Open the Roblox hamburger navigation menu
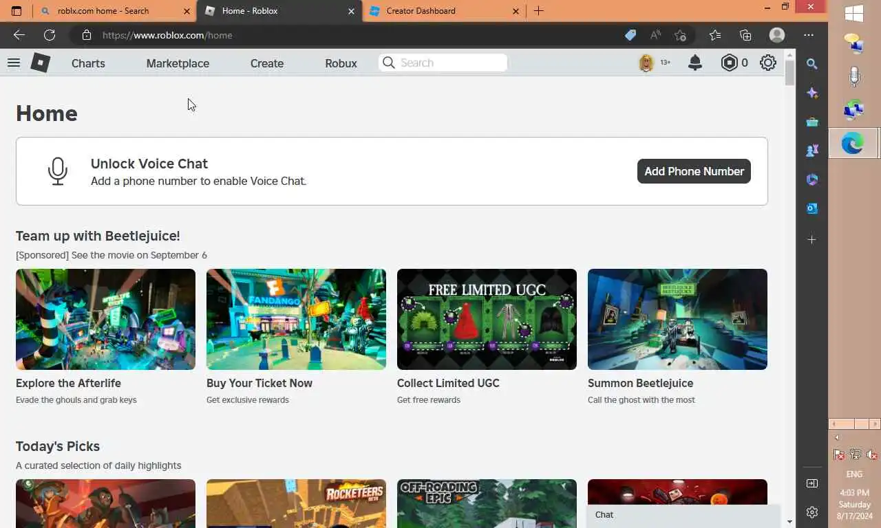 14,63
